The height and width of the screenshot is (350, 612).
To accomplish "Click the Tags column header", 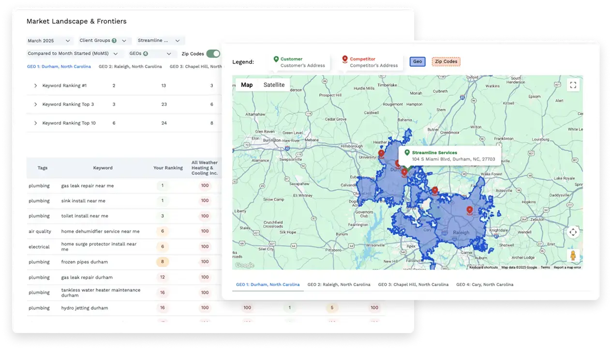I will click(43, 168).
